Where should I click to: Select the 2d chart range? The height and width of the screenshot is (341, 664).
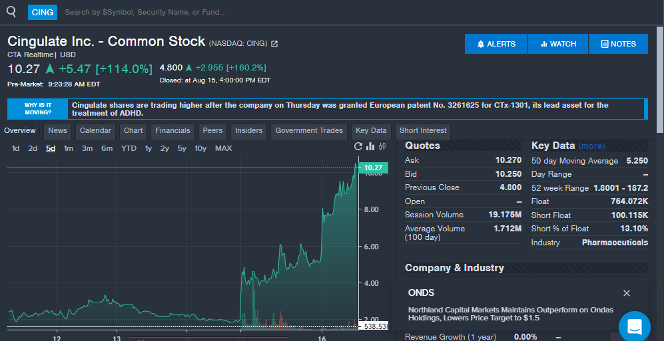coord(33,148)
